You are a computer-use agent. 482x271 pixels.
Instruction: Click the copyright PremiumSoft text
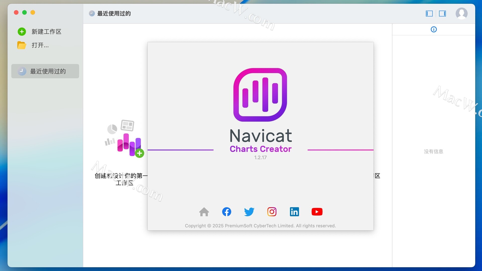pyautogui.click(x=260, y=226)
